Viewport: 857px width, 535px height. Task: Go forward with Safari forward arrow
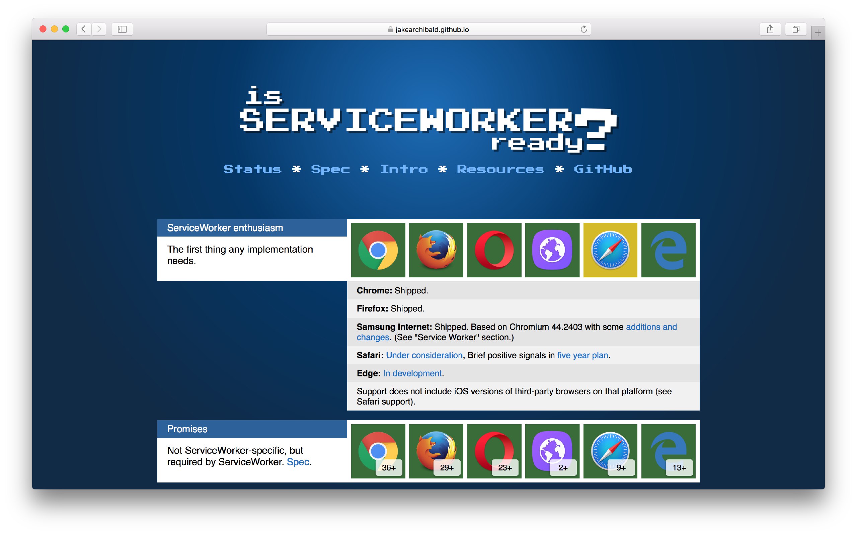click(99, 29)
